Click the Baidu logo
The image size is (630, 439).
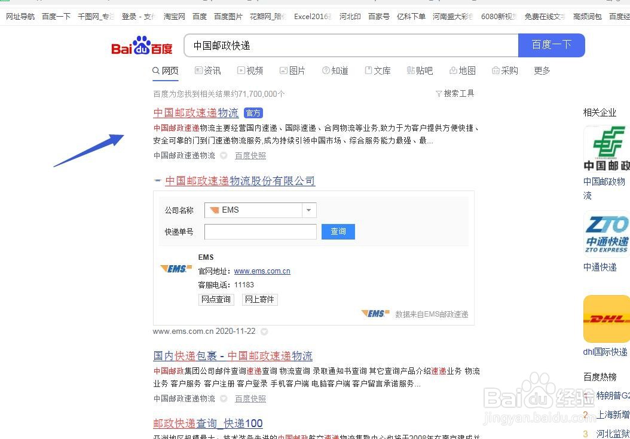tap(142, 45)
